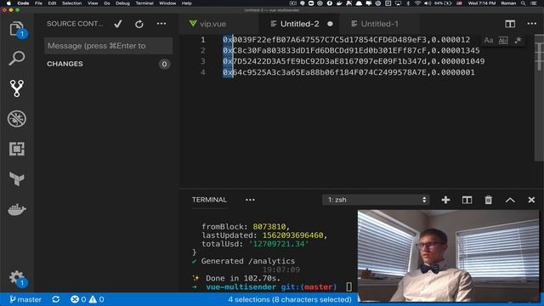544x306 pixels.
Task: Switch to the Untitled-2 tab
Action: [300, 24]
